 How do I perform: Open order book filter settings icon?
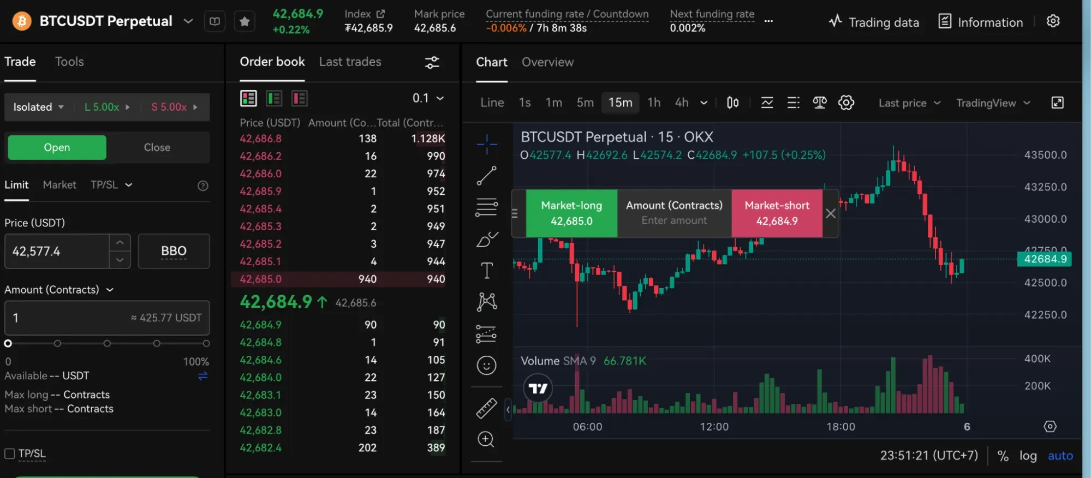pyautogui.click(x=432, y=62)
